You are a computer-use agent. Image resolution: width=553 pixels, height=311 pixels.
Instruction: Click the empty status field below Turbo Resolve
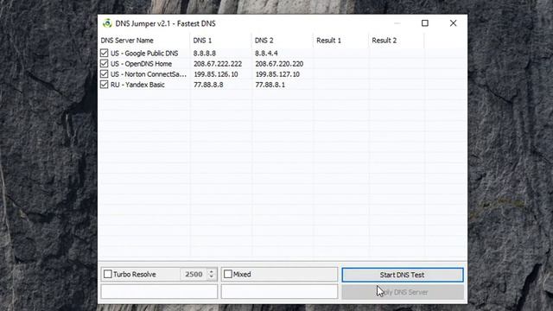[x=159, y=292]
